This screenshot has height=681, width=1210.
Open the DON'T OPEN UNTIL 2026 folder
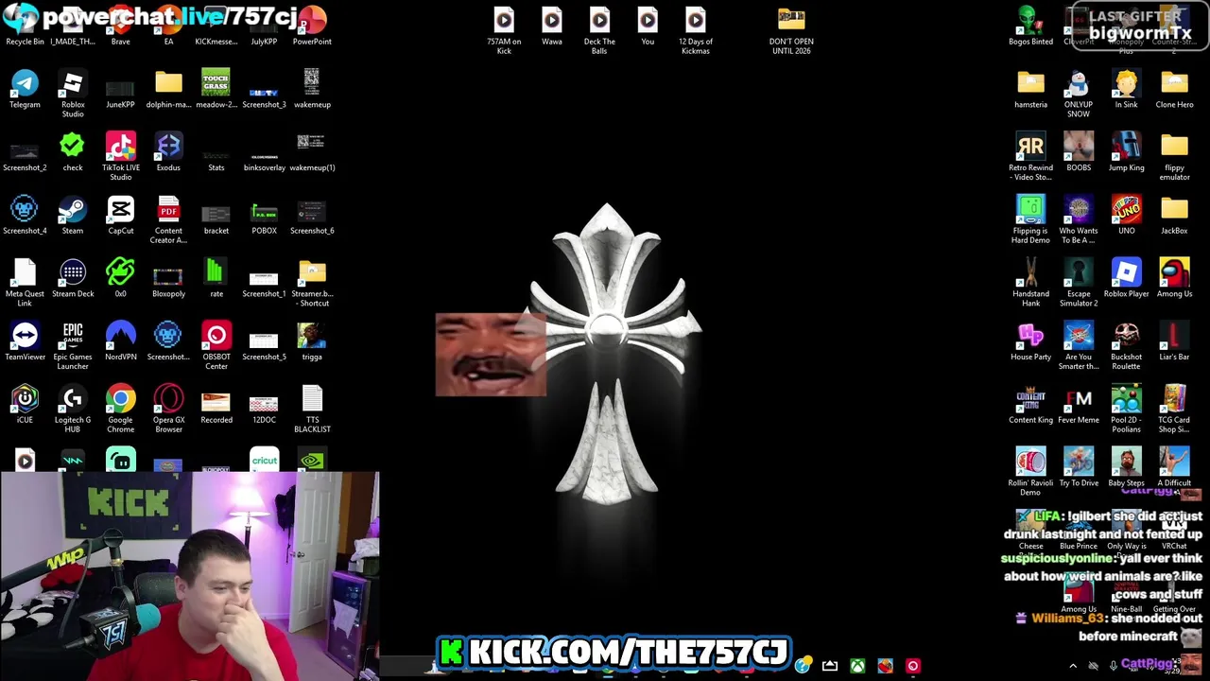[x=791, y=31]
